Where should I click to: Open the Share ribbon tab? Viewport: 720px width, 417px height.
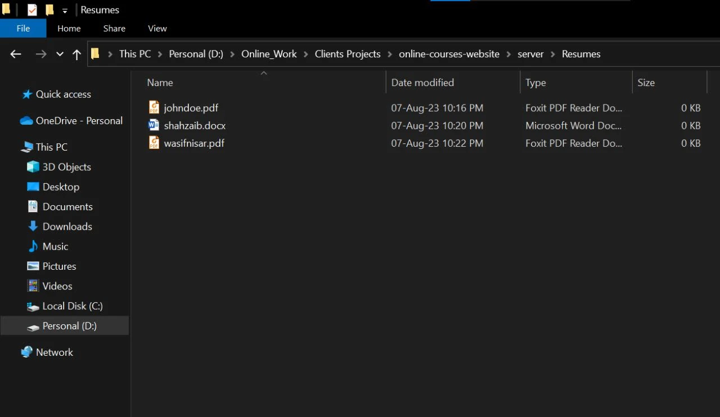(114, 28)
